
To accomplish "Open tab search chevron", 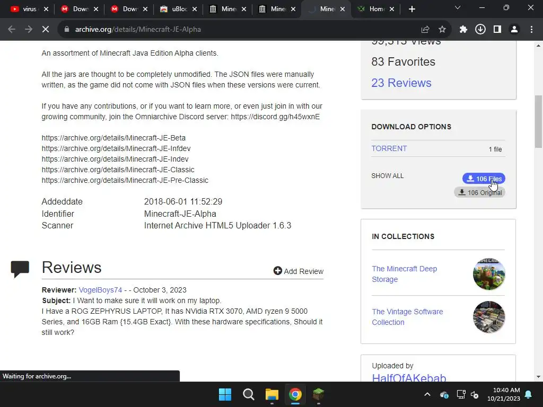I will 458,7.
